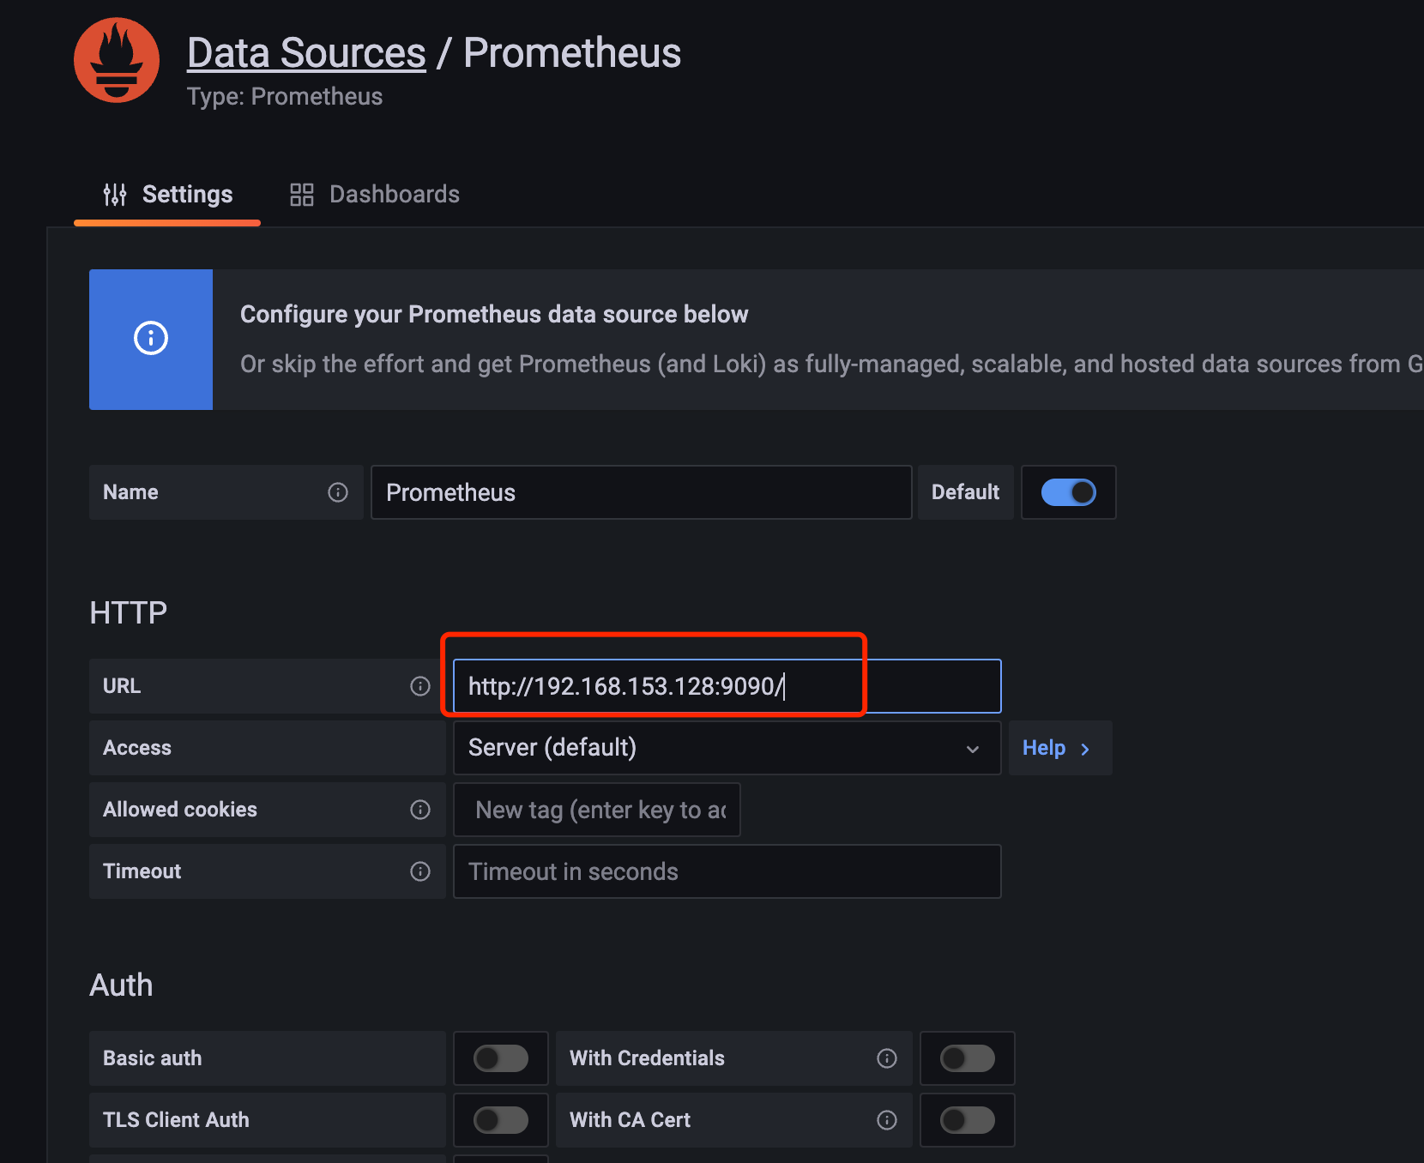The image size is (1424, 1163).
Task: Switch to the Settings tab
Action: click(167, 195)
